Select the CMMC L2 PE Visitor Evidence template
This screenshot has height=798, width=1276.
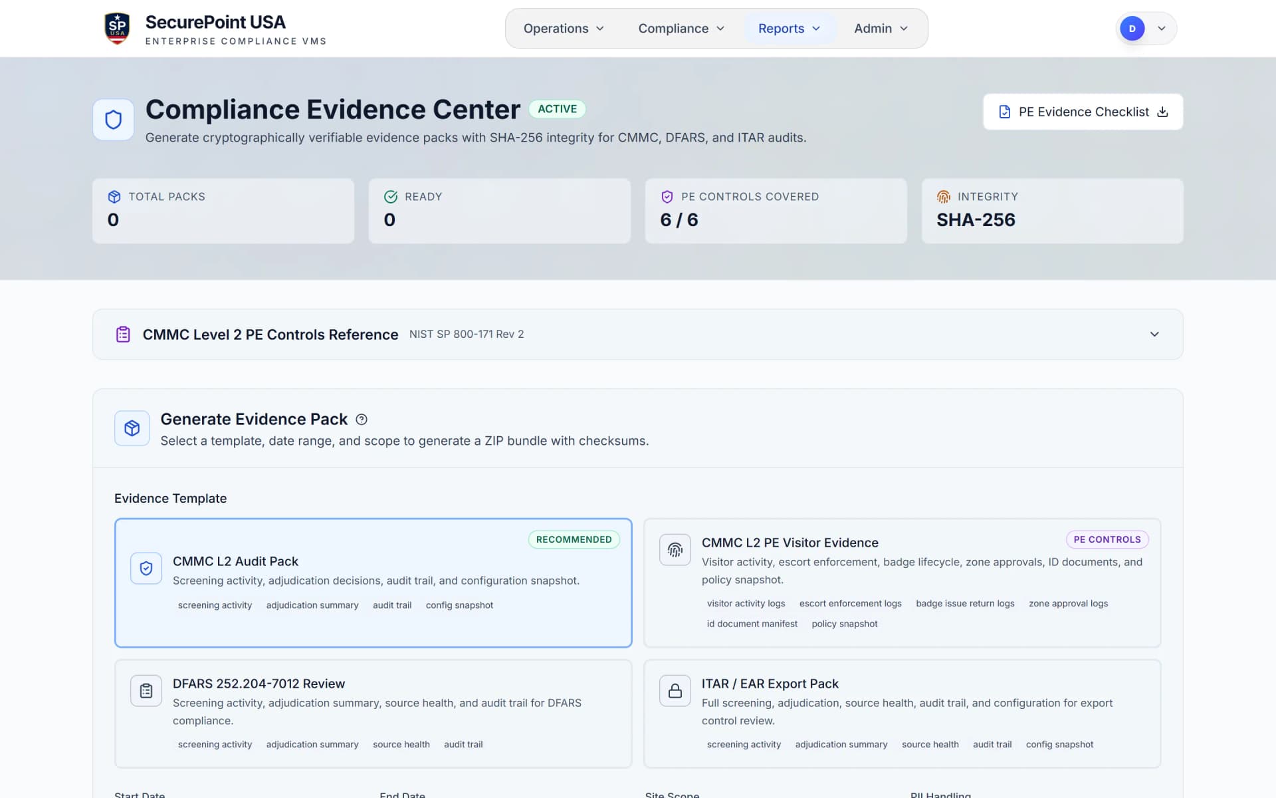point(902,583)
